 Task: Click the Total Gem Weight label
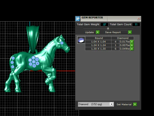88,24
